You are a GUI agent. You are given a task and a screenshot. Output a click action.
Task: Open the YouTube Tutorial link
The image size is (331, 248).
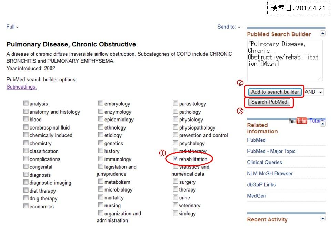pos(307,121)
